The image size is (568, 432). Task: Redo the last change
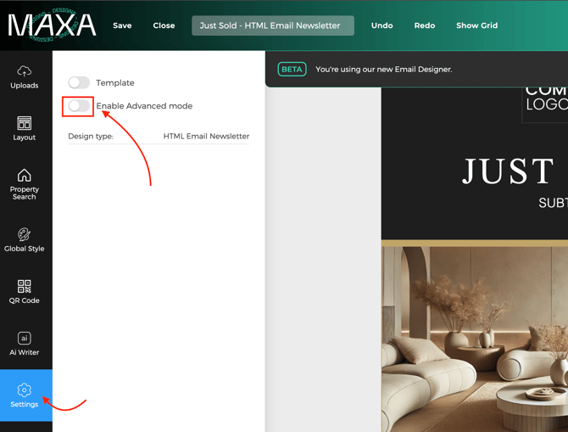pos(425,25)
